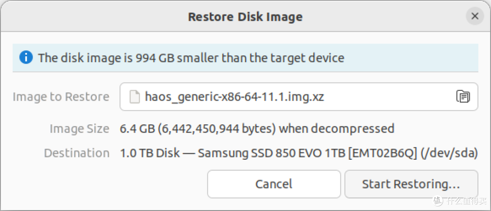Image resolution: width=491 pixels, height=211 pixels.
Task: Click the 1.0 TB Disk destination text
Action: (x=150, y=153)
